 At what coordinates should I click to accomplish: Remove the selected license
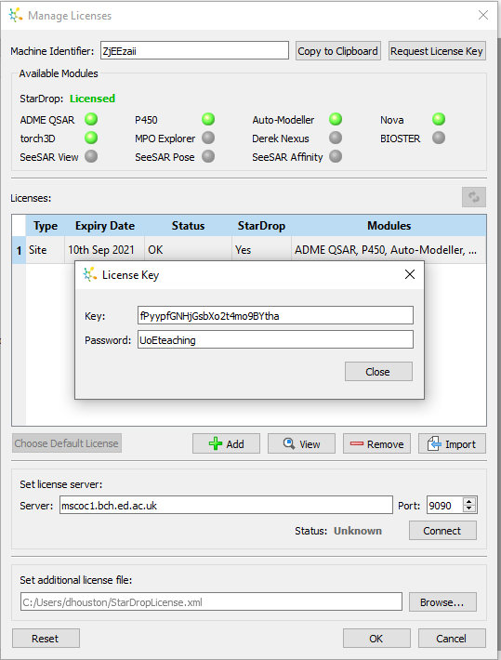(x=376, y=443)
